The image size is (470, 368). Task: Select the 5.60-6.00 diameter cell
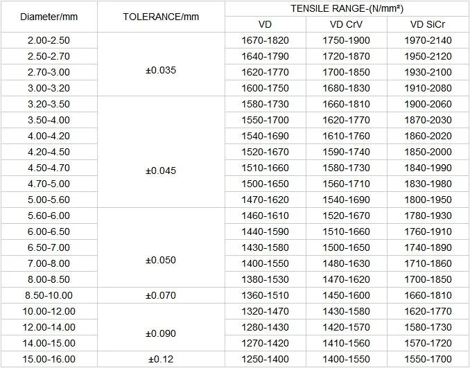click(48, 216)
